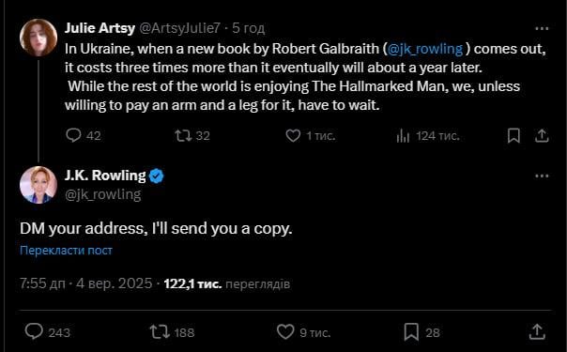
Task: Click the @jk_rowling mention in Julie's post
Action: [x=425, y=49]
